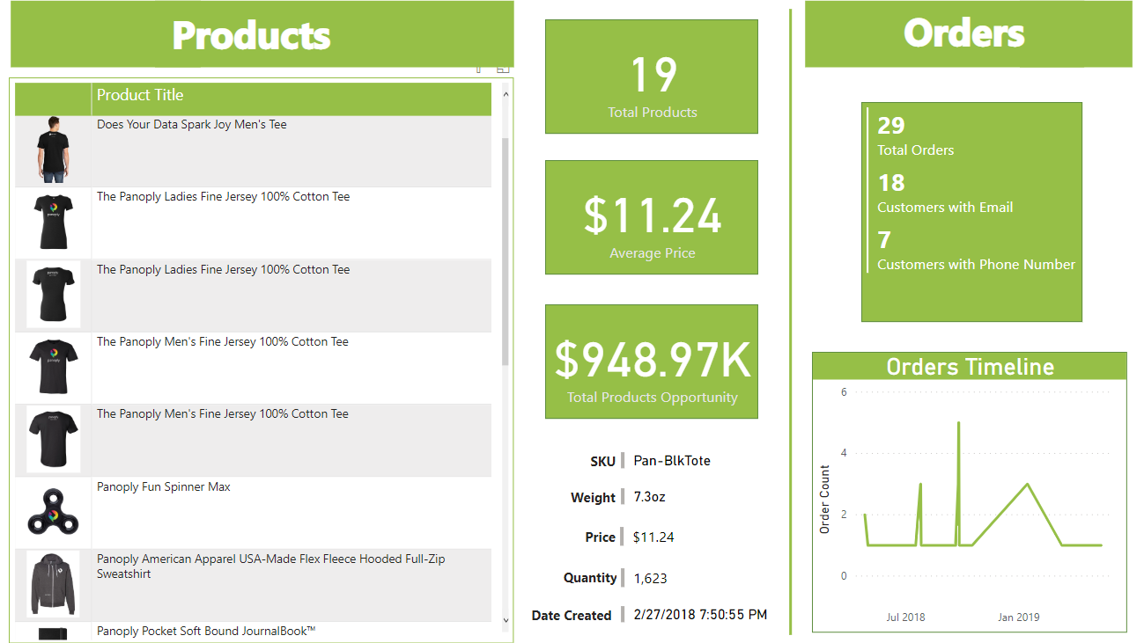The width and height of the screenshot is (1144, 643).
Task: Select the Spark Joy Men's Tee product image
Action: point(53,150)
